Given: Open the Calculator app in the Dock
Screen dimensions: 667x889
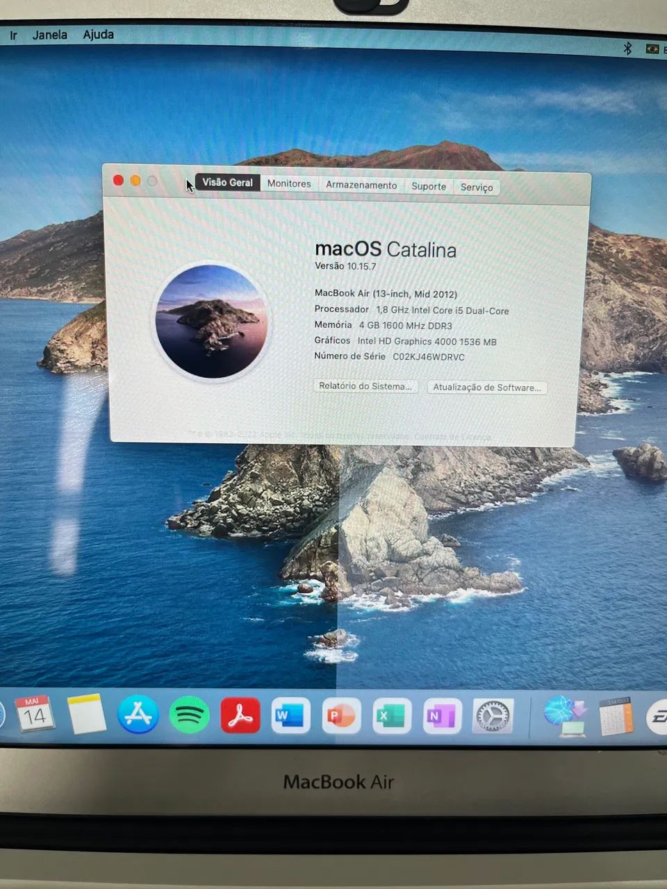Looking at the screenshot, I should pos(616,716).
